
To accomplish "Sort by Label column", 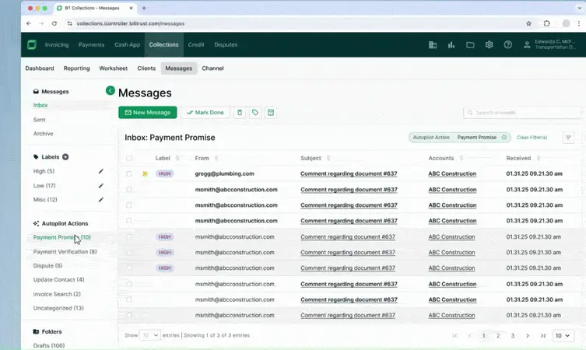I will (x=177, y=159).
